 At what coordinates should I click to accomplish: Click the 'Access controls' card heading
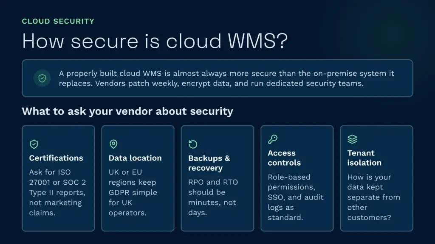coord(284,158)
